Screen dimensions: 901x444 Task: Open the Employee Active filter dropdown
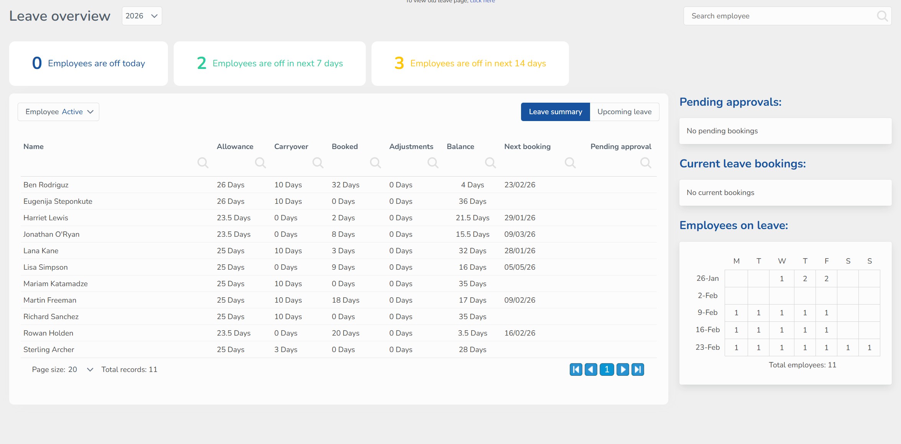pos(58,112)
